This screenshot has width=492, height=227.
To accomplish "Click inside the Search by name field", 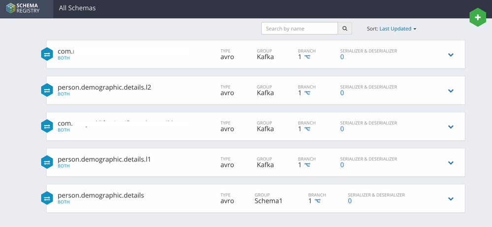I will coord(299,29).
